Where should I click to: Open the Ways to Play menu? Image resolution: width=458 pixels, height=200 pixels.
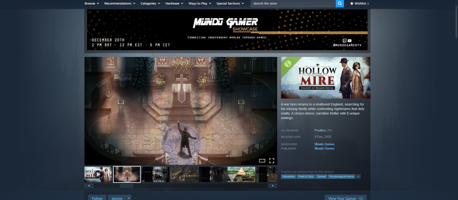[x=200, y=3]
